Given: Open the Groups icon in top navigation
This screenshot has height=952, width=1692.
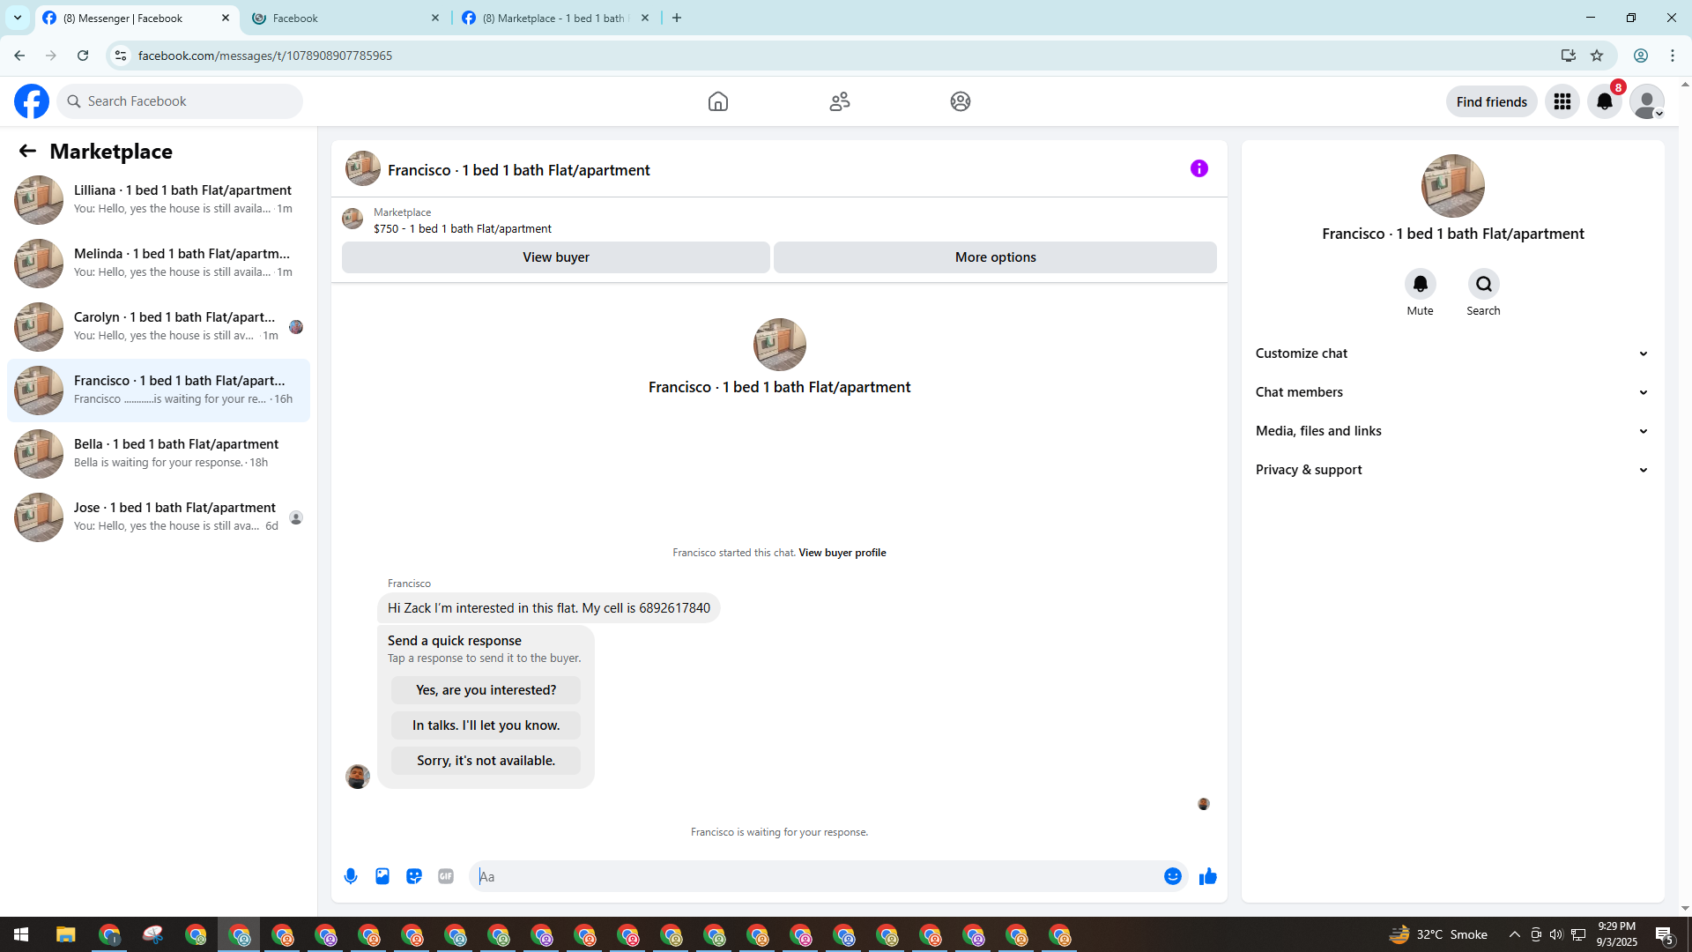Looking at the screenshot, I should point(961,101).
